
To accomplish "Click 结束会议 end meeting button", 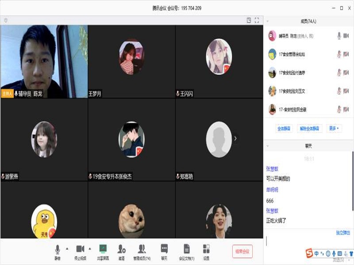I will pyautogui.click(x=242, y=251).
